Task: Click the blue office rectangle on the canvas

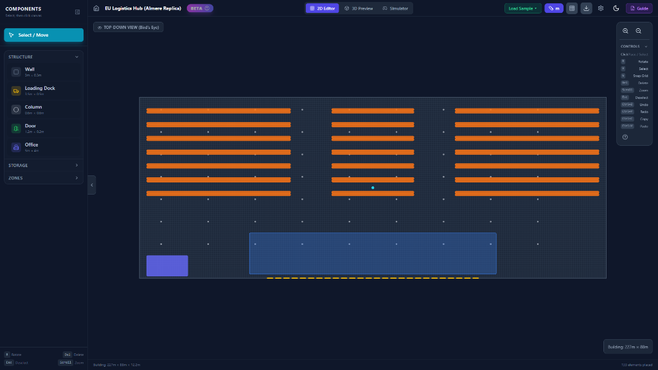Action: [x=167, y=265]
